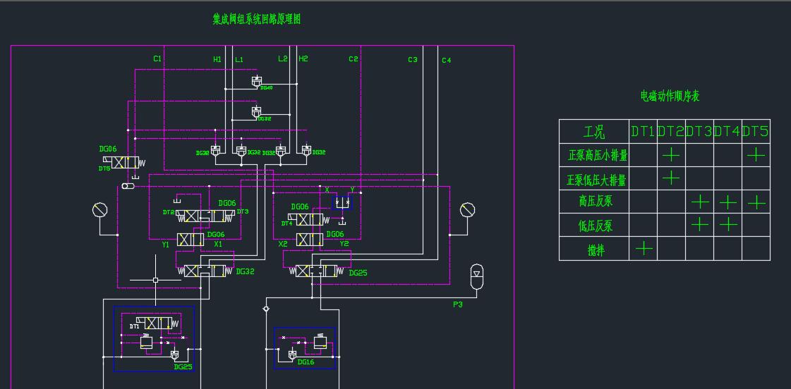Click the pilot valve between X2 and Y2
The image size is (791, 389).
pos(310,240)
